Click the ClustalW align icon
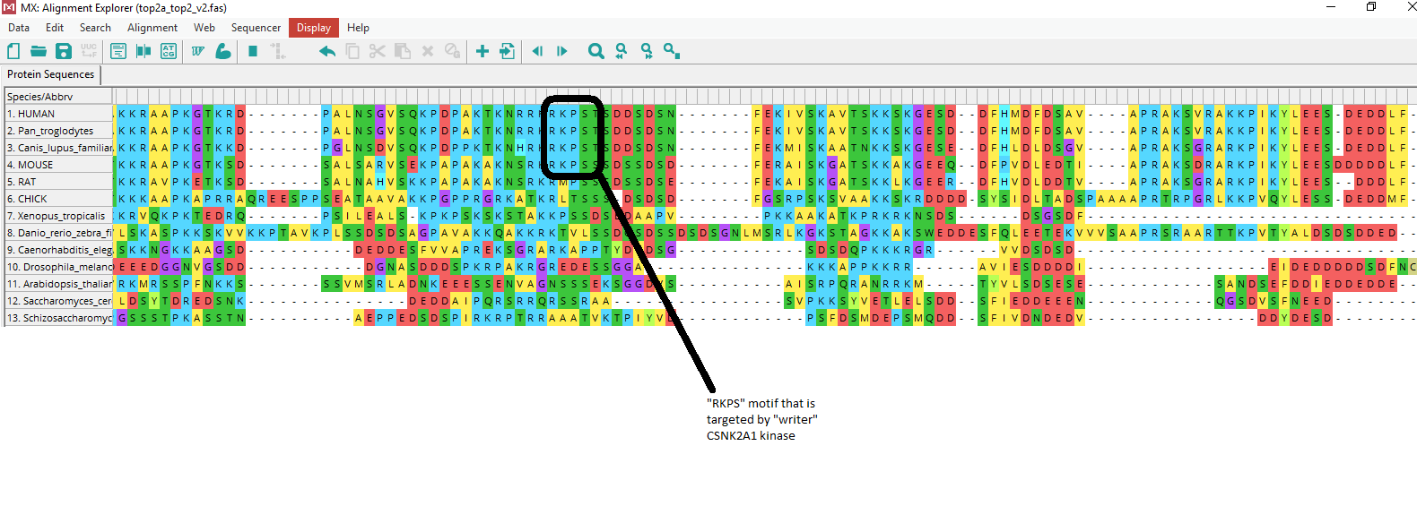Screen dimensions: 1417x523 pos(198,52)
